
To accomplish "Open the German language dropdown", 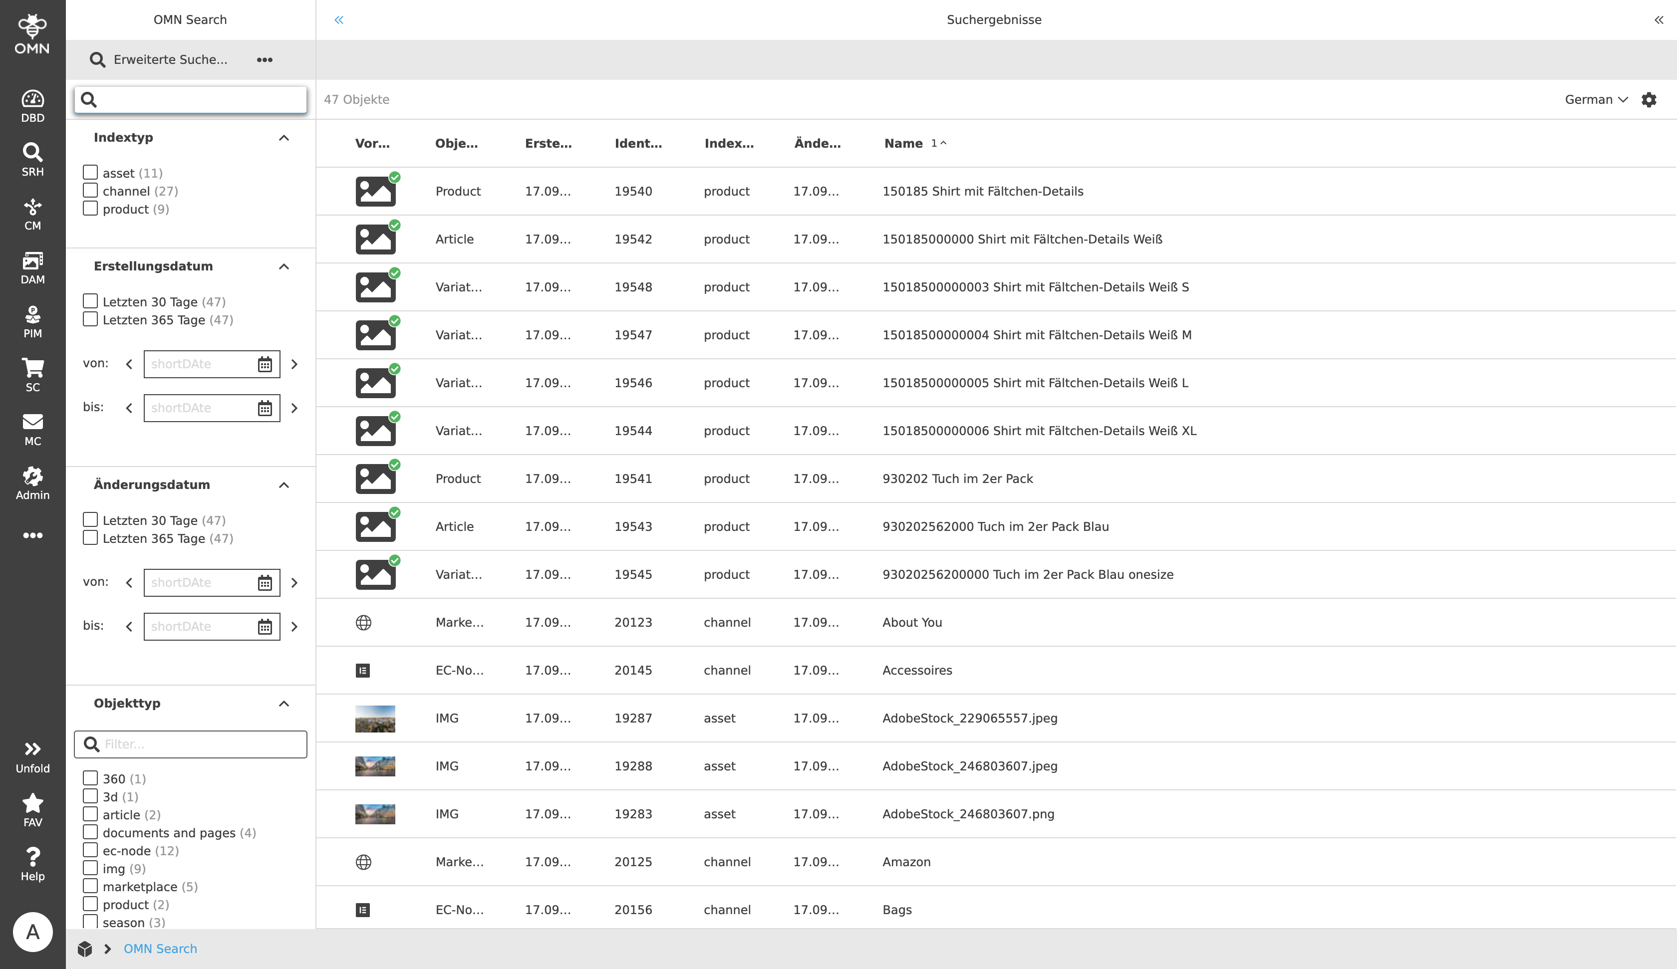I will pyautogui.click(x=1595, y=100).
